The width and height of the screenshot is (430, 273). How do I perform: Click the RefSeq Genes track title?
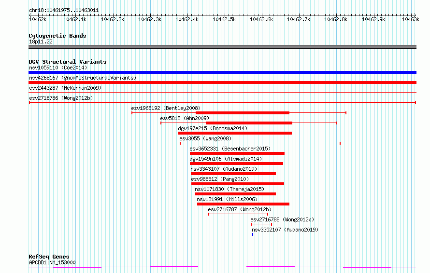49,257
